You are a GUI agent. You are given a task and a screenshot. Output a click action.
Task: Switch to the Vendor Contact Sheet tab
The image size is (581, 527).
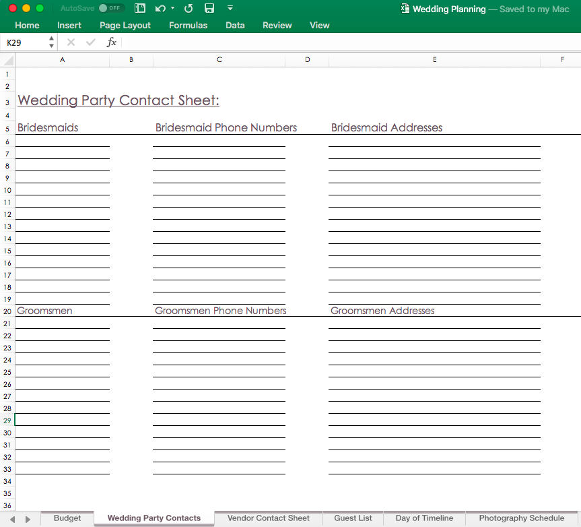(268, 518)
